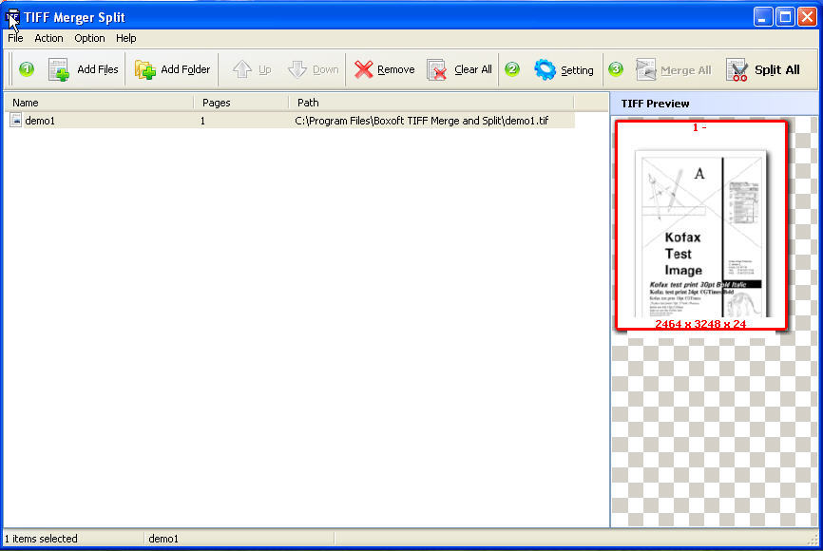Click the Add Folder icon
The width and height of the screenshot is (823, 551).
(144, 69)
